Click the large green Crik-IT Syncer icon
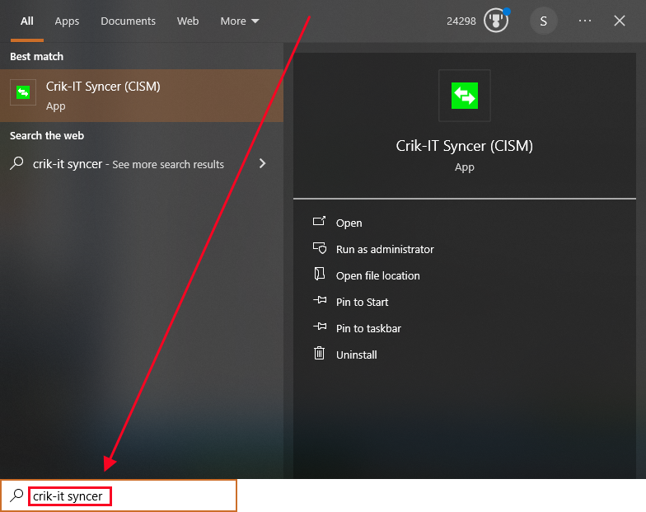Image resolution: width=646 pixels, height=512 pixels. coord(465,96)
